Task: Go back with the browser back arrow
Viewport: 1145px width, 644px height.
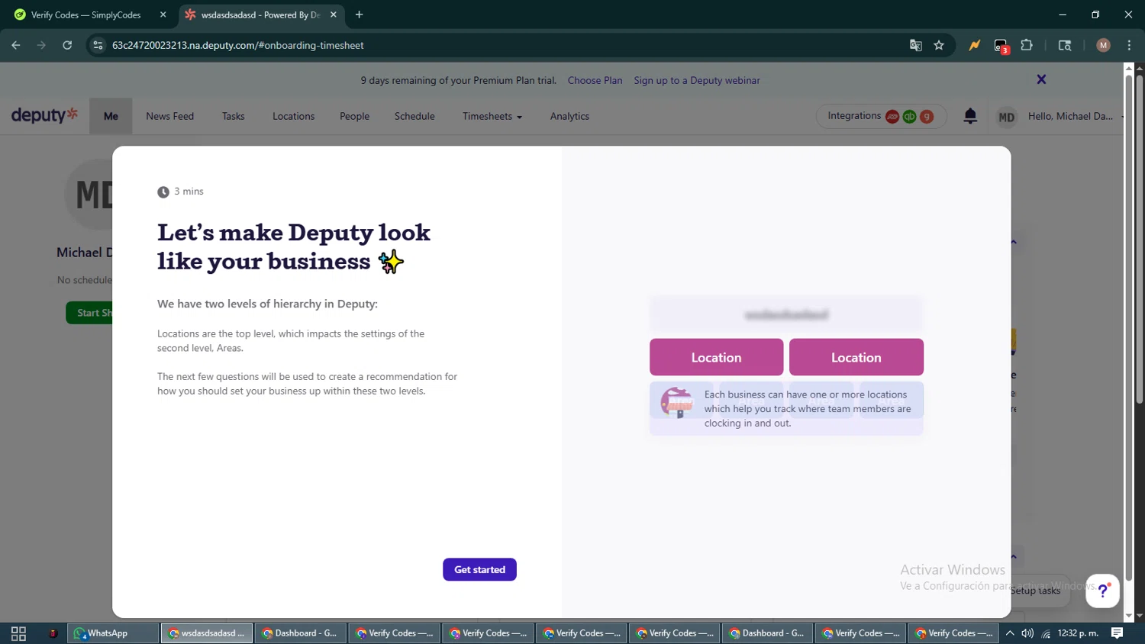Action: pyautogui.click(x=16, y=45)
